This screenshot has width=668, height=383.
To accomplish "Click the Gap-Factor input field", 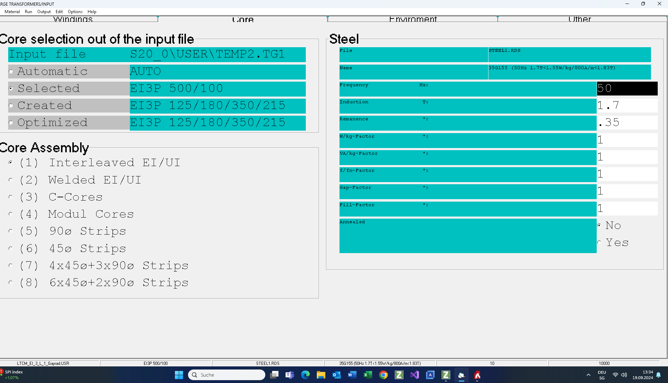I will click(x=627, y=191).
